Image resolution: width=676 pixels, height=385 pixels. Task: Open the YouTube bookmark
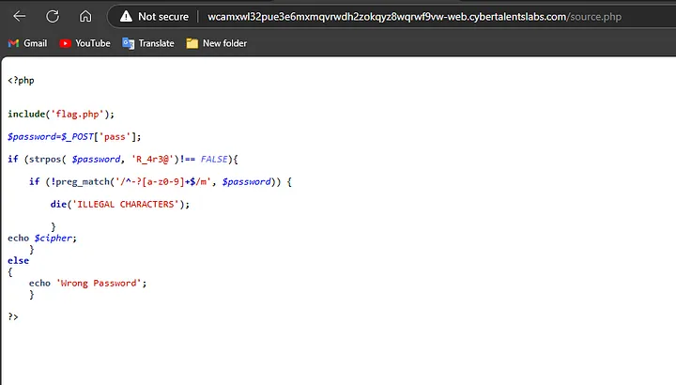tap(84, 43)
